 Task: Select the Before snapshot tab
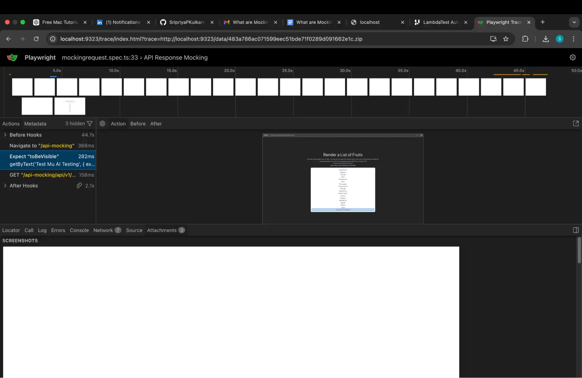tap(138, 124)
